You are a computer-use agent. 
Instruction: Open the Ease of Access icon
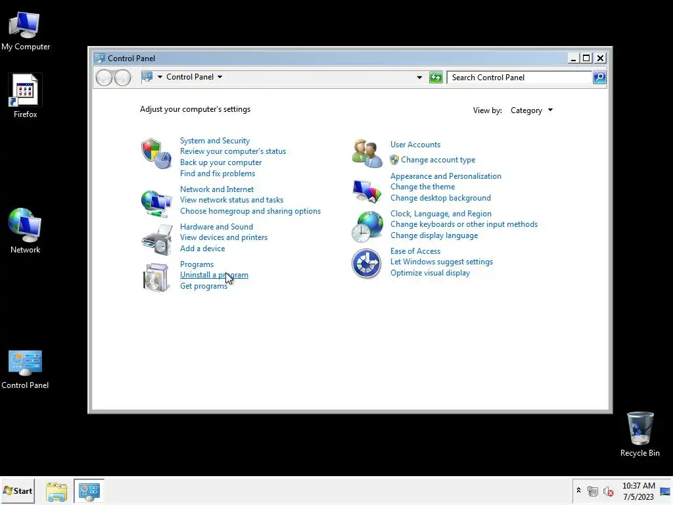click(x=367, y=264)
